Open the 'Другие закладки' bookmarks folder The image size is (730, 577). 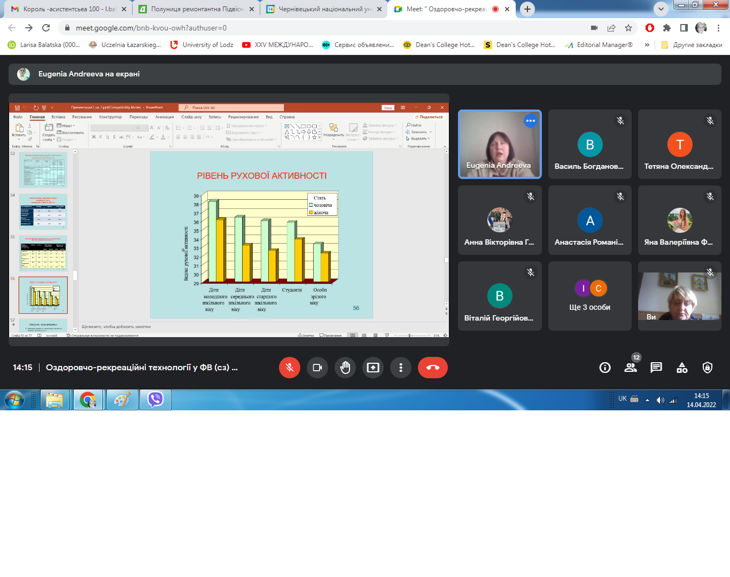(x=692, y=45)
